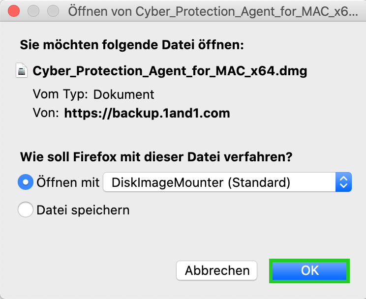Confirm with the OK button
Image resolution: width=366 pixels, height=299 pixels.
pyautogui.click(x=309, y=271)
